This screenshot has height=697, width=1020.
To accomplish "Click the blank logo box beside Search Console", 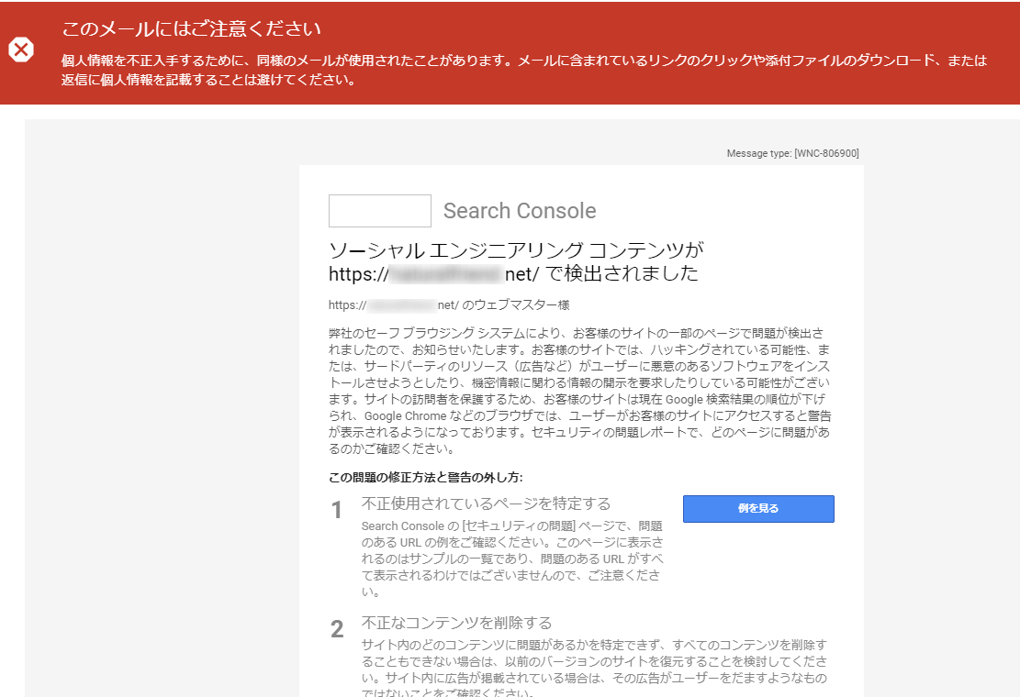I will (380, 210).
